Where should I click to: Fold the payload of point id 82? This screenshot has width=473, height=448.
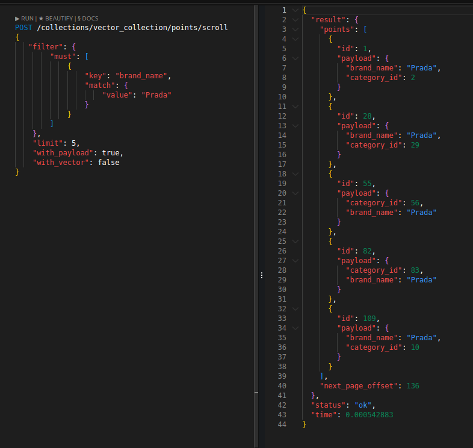(x=294, y=261)
